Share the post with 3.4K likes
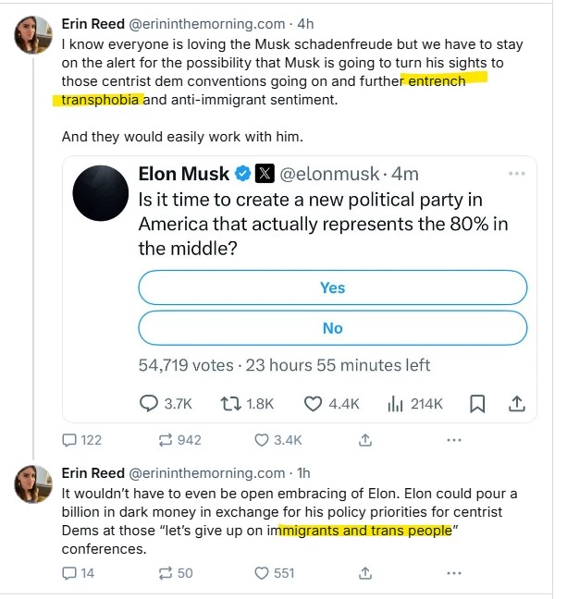Screen dimensions: 567x599 pos(365,440)
